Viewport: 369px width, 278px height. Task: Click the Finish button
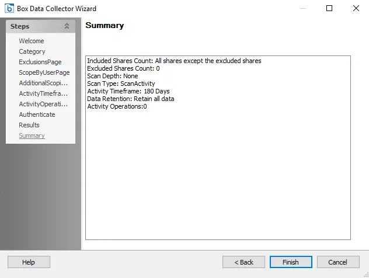[x=291, y=262]
